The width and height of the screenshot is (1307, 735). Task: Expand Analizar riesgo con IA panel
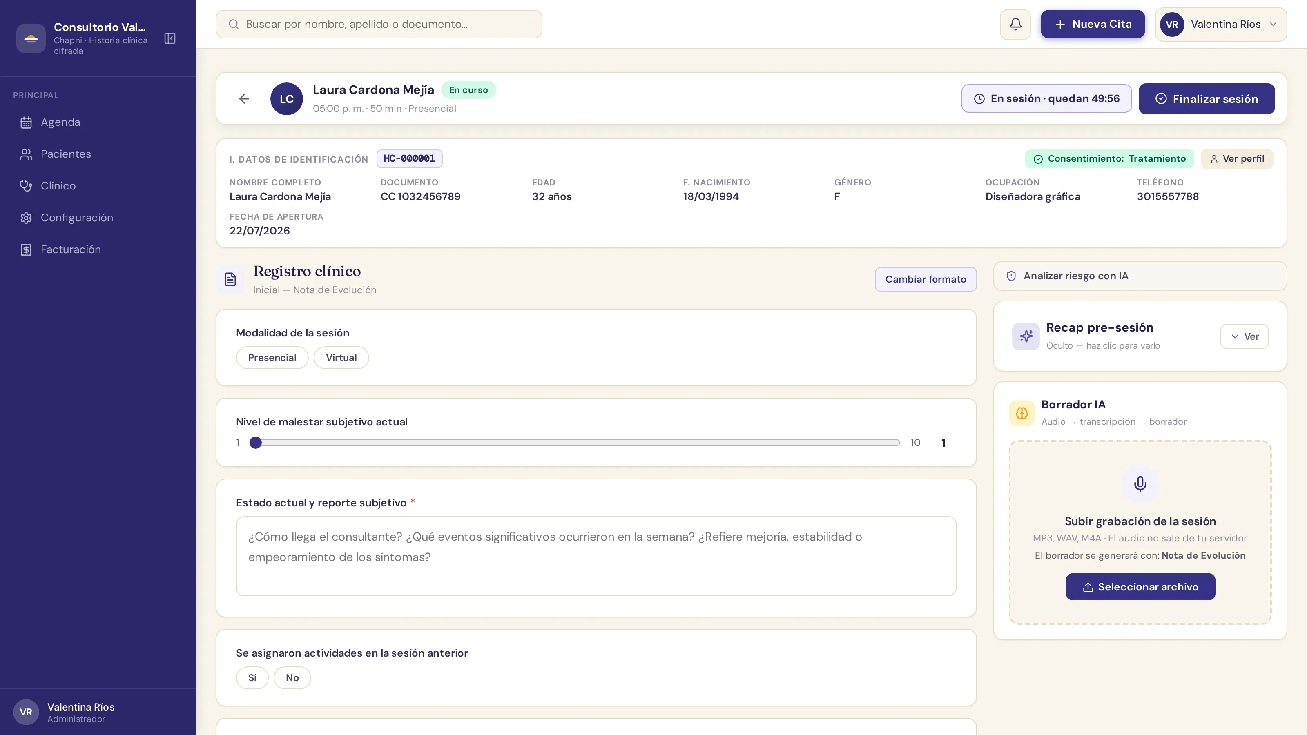1140,276
